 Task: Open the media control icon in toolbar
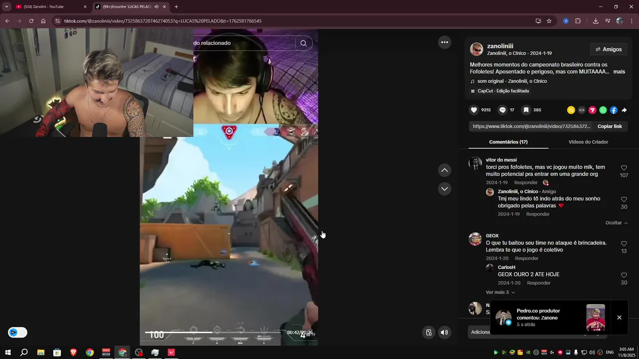coord(608,21)
